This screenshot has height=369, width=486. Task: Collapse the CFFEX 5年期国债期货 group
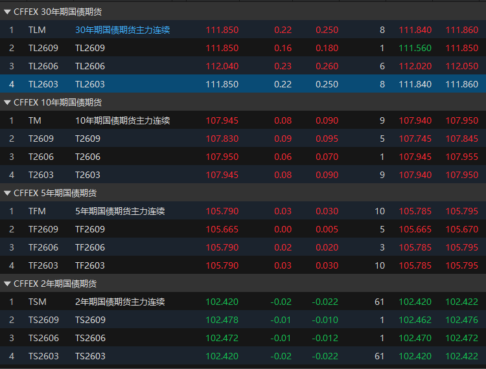point(7,193)
